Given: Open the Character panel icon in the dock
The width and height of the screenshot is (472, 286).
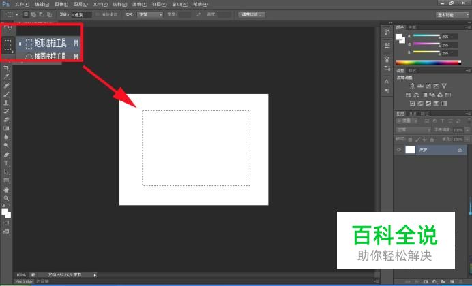Looking at the screenshot, I should pos(387,82).
